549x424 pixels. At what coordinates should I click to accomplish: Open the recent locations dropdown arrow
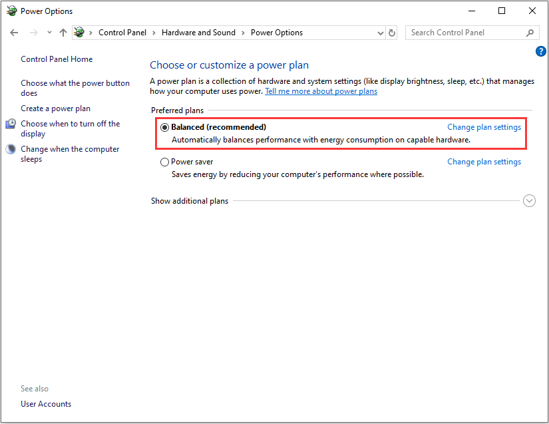pos(49,33)
